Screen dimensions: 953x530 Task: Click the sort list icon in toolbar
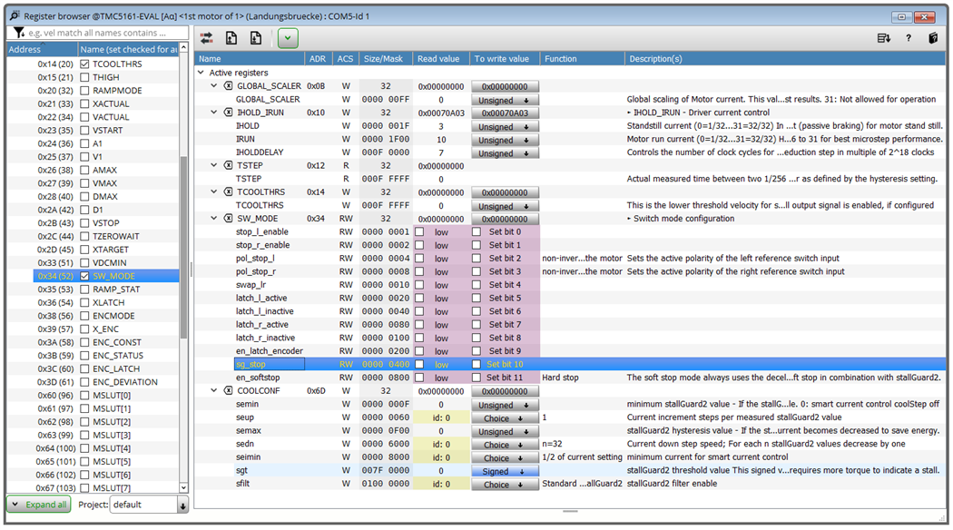pyautogui.click(x=883, y=38)
